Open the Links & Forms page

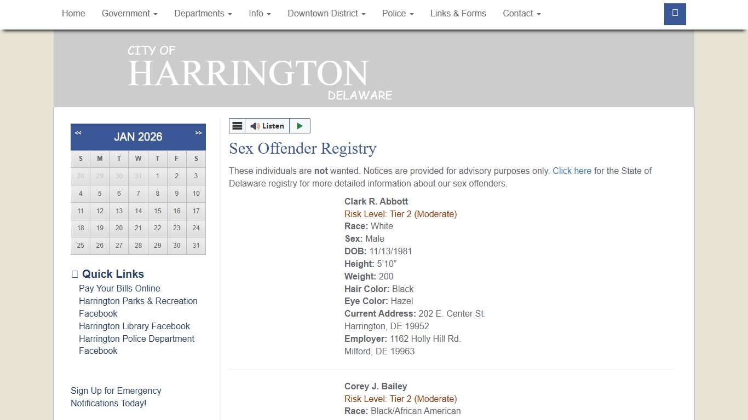458,13
